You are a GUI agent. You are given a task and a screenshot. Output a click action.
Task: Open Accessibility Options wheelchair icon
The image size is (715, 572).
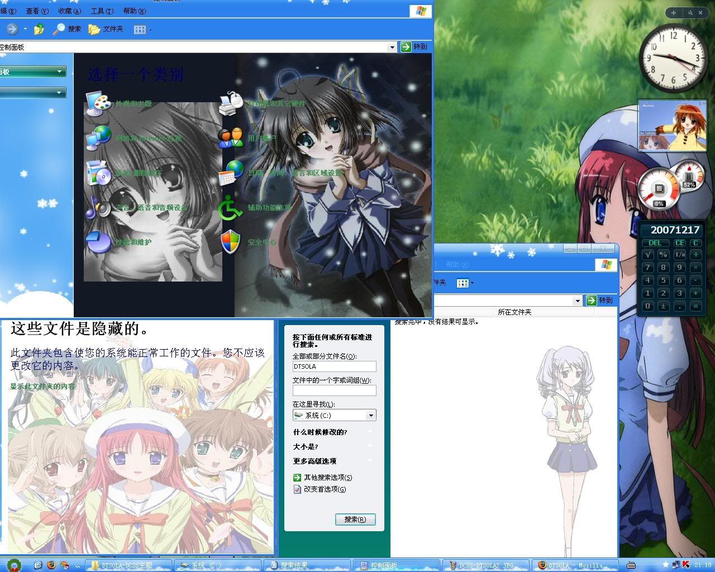[x=231, y=207]
